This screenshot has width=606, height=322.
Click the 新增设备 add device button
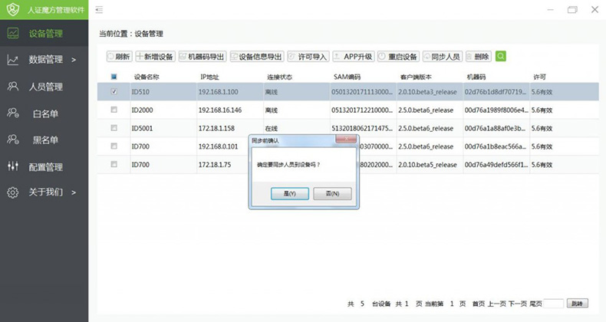click(x=156, y=57)
